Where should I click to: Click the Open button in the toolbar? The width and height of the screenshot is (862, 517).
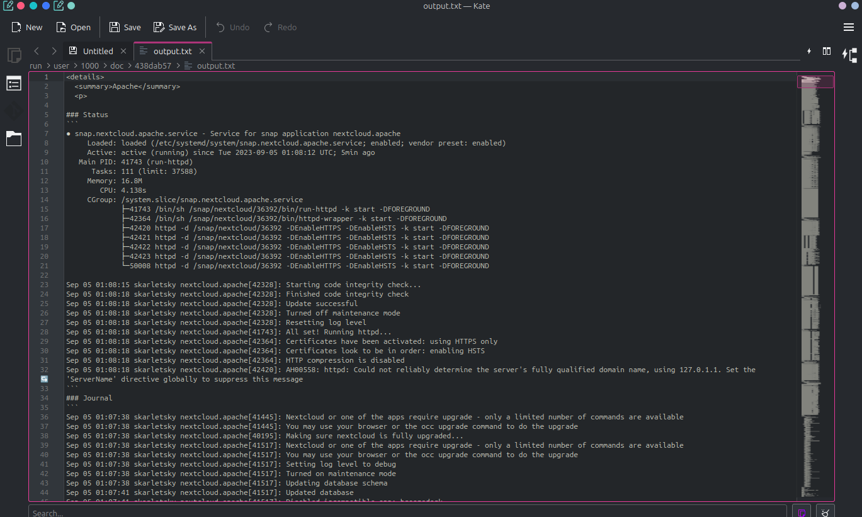tap(74, 27)
